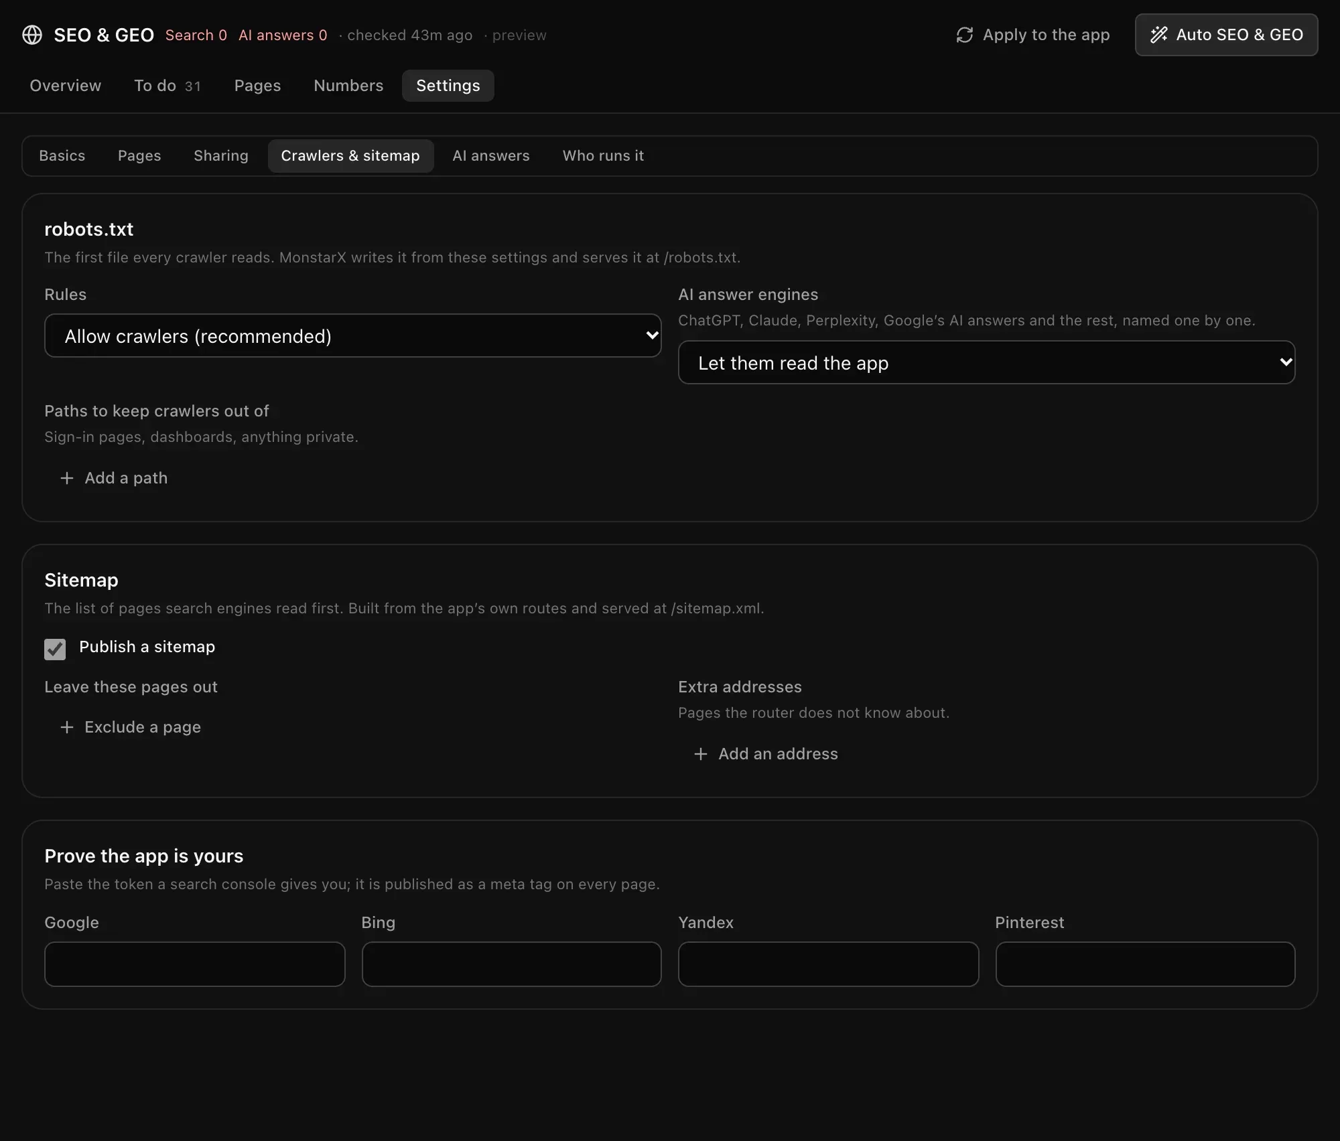Switch to the Sharing sub-tab
1340x1141 pixels.
coord(221,156)
